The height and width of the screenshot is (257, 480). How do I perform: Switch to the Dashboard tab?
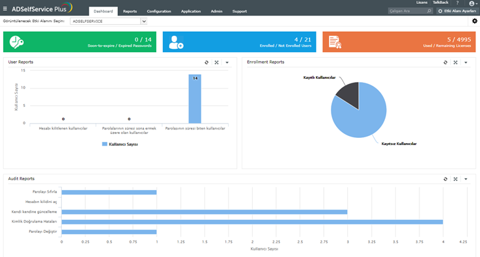point(103,11)
